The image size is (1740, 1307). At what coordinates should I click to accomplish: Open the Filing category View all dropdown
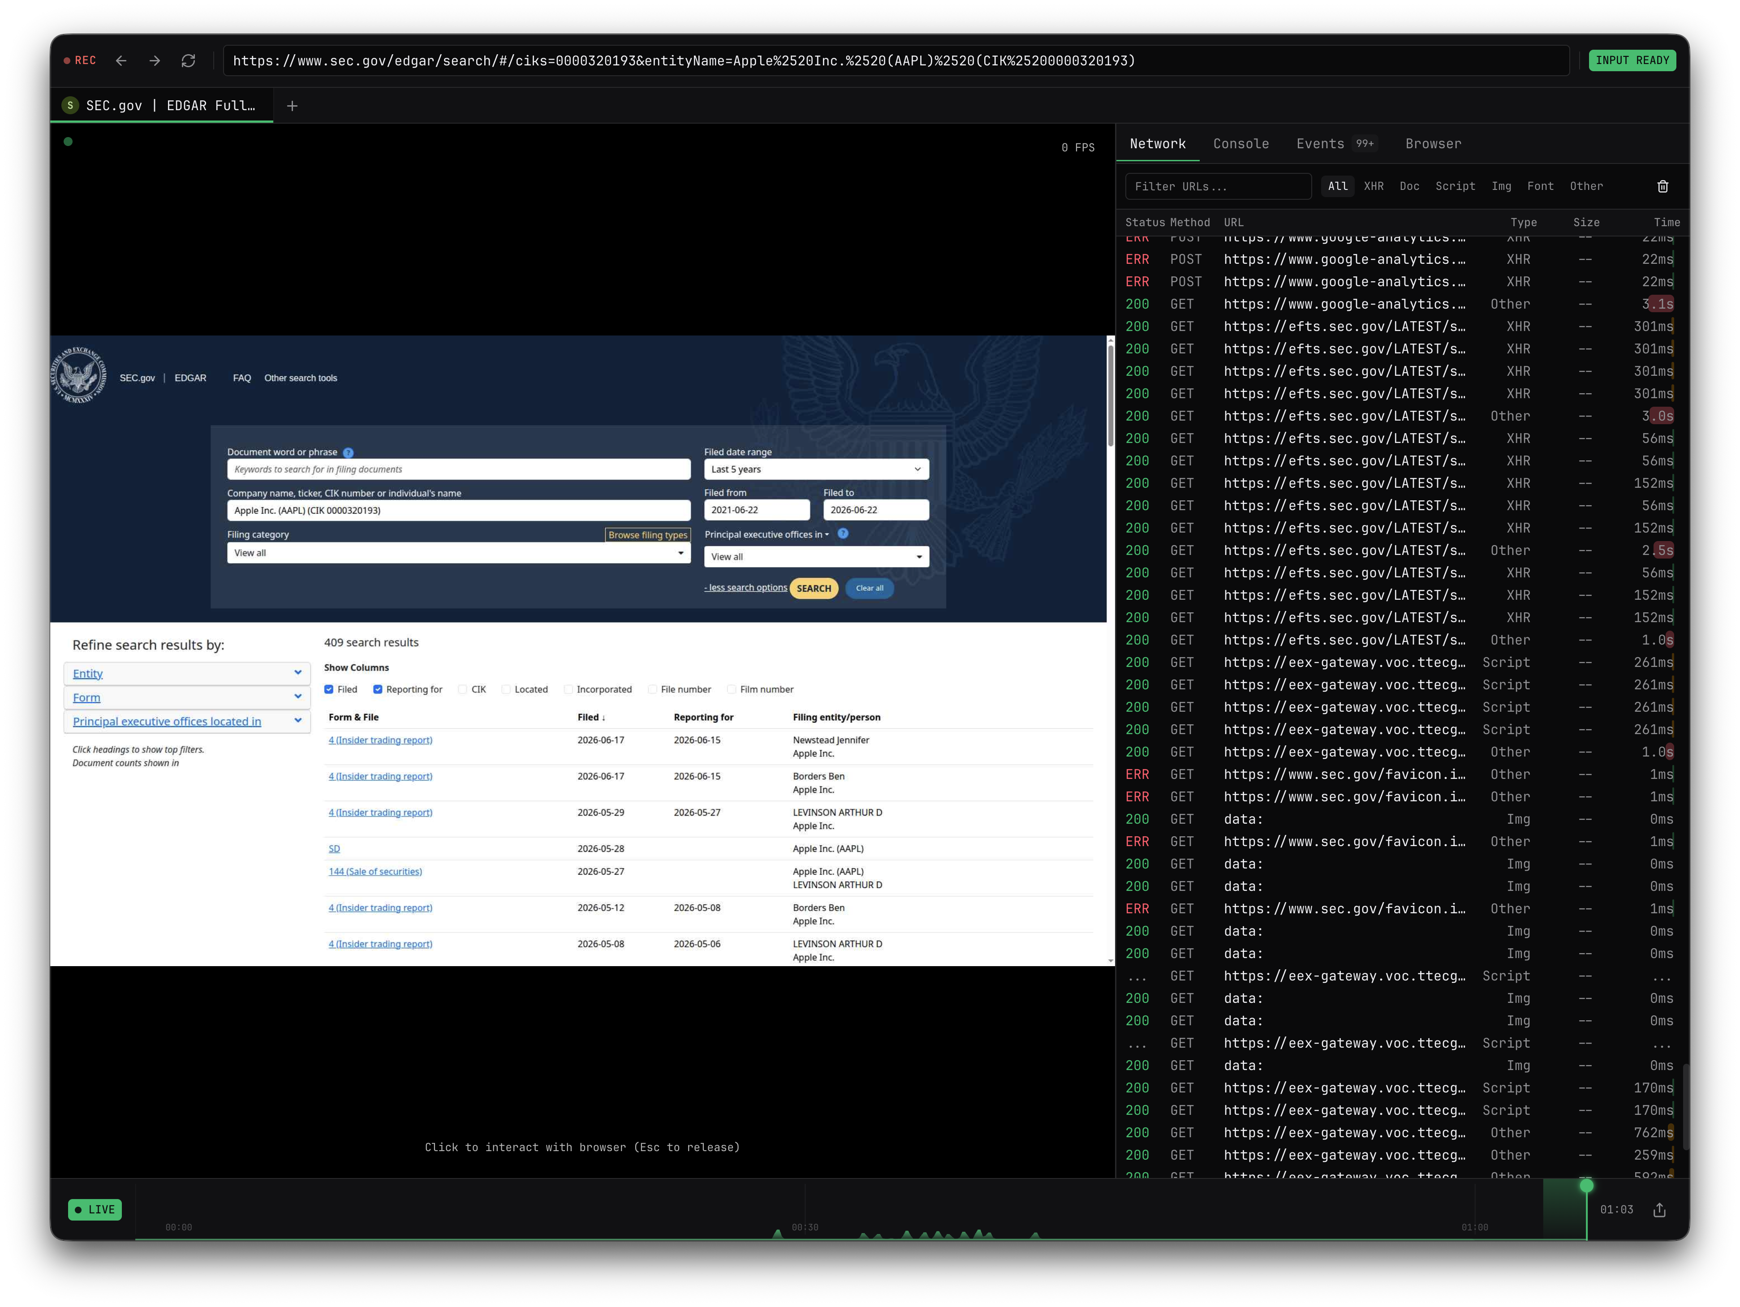pyautogui.click(x=459, y=553)
